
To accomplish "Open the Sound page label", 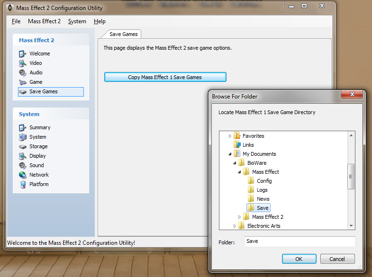I will point(36,165).
